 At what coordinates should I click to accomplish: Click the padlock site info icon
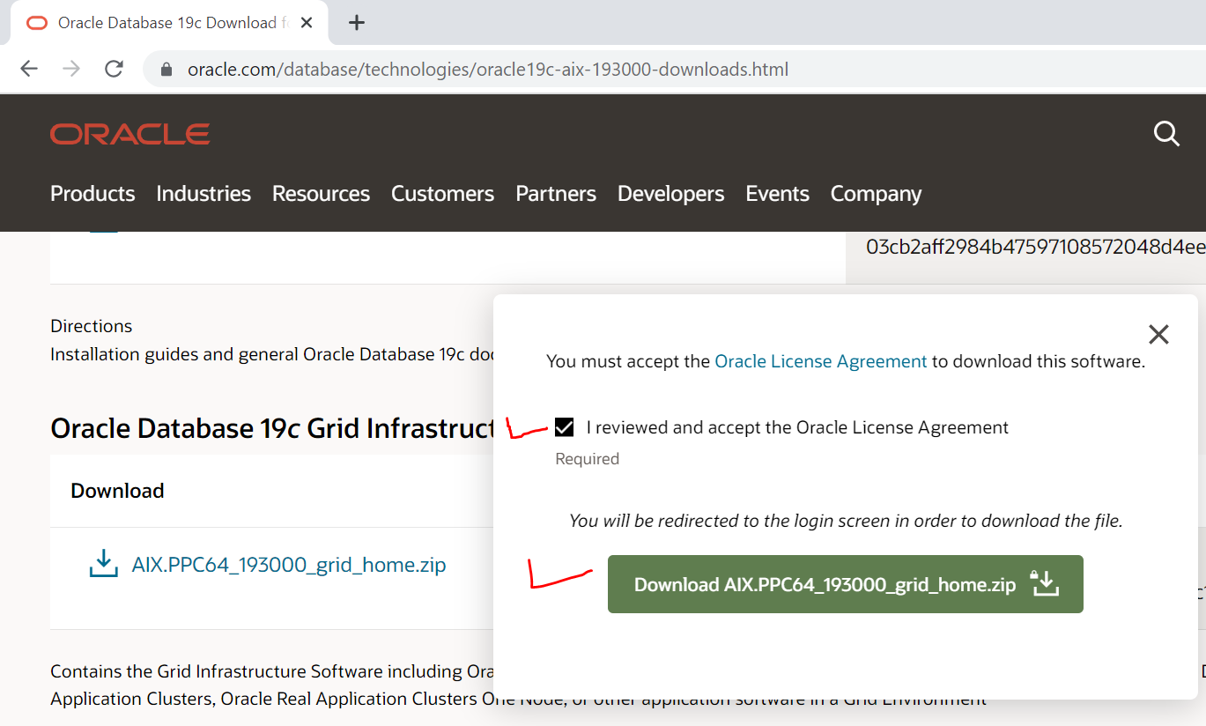(x=165, y=70)
